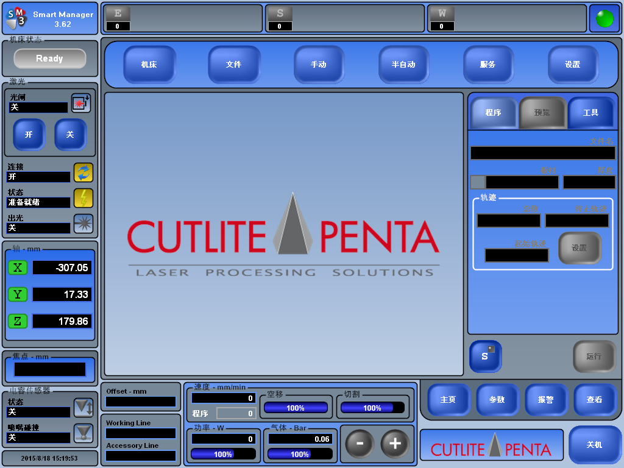Click the blue S button

[x=486, y=356]
